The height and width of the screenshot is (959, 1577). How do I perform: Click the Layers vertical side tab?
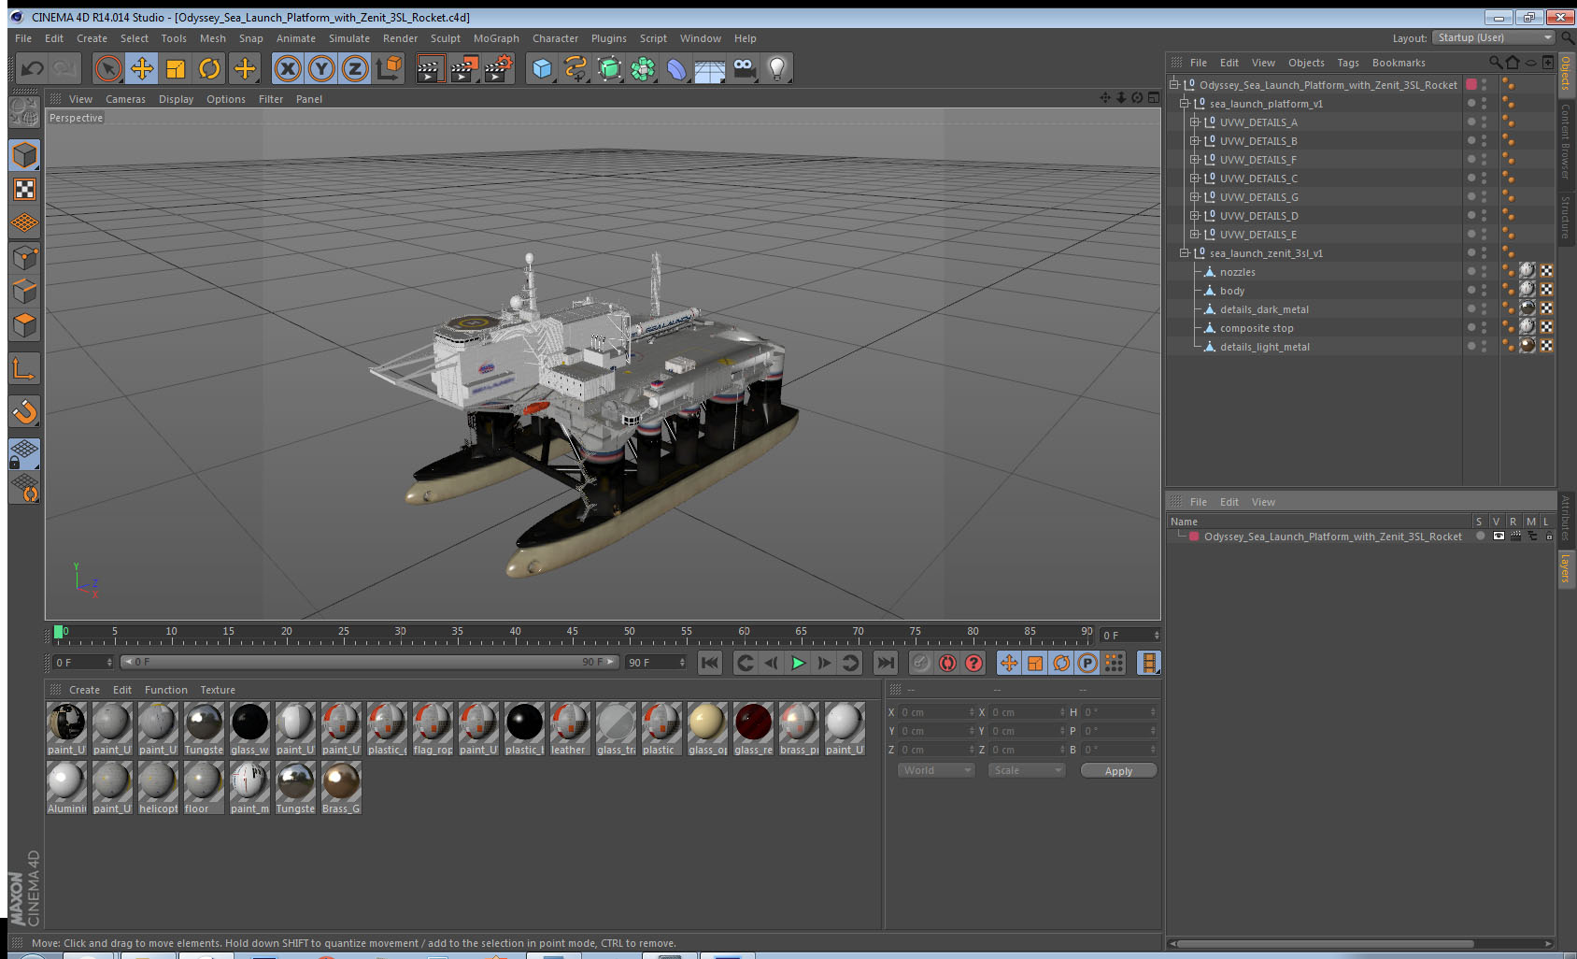[1566, 567]
